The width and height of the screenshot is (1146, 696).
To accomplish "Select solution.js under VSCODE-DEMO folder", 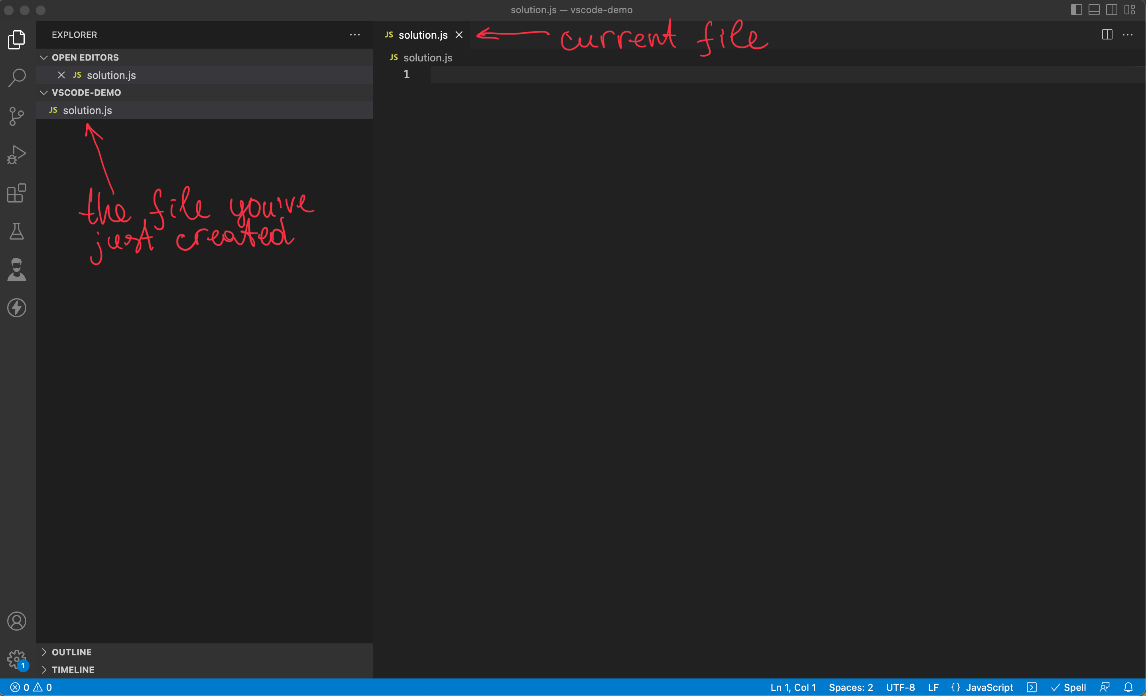I will pos(87,110).
